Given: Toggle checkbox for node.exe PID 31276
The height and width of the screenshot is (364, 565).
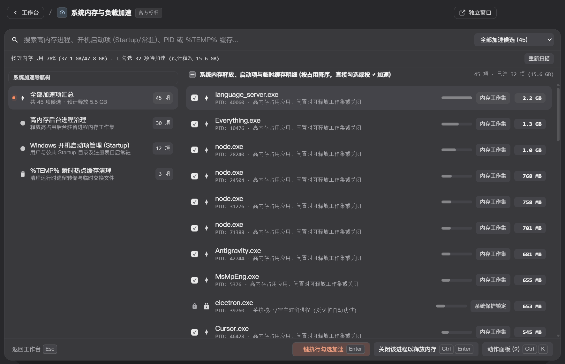Looking at the screenshot, I should [194, 202].
